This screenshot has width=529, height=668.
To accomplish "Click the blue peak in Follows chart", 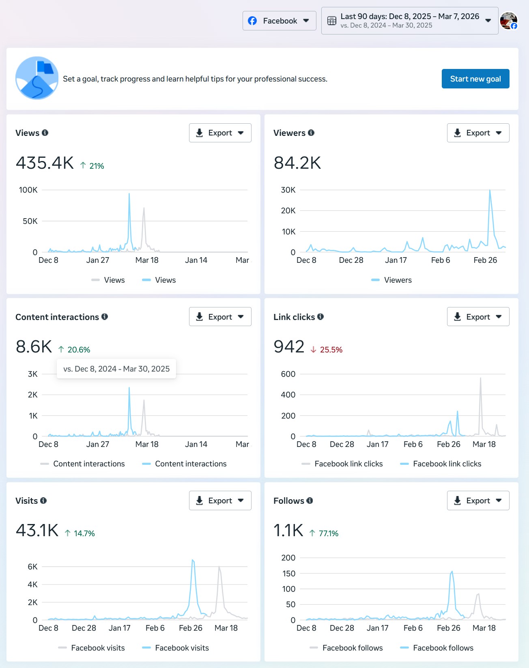I will click(452, 572).
